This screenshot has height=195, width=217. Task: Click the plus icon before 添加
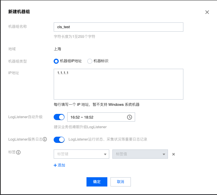tap(55, 165)
